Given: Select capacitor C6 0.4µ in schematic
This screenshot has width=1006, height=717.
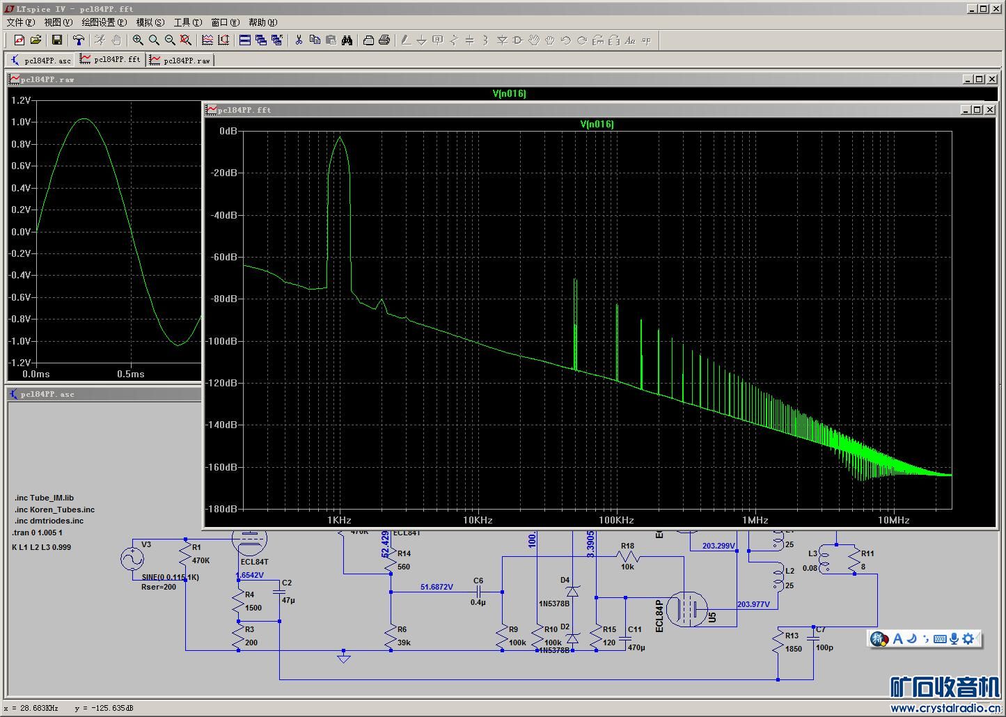Looking at the screenshot, I should click(x=478, y=591).
